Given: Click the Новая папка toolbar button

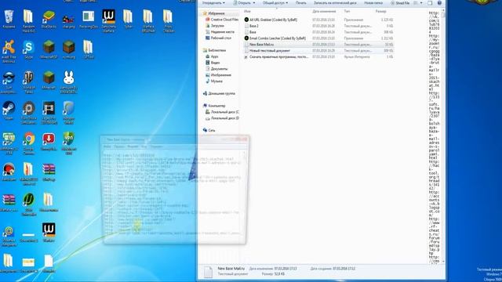Looking at the screenshot, I should (x=373, y=3).
